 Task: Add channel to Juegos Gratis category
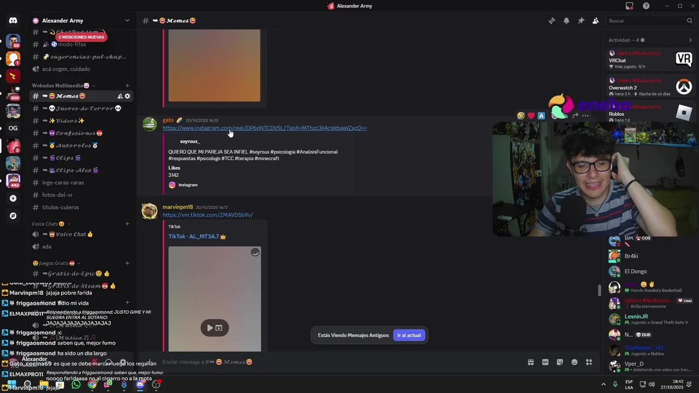pyautogui.click(x=127, y=263)
